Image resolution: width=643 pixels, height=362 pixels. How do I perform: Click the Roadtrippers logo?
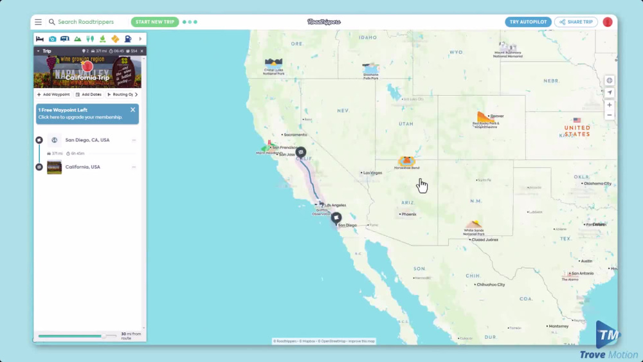(x=324, y=22)
